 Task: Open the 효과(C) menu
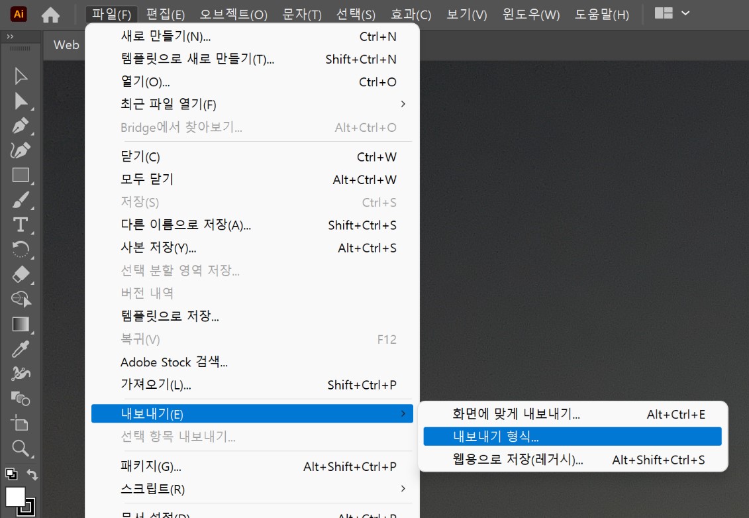[411, 15]
